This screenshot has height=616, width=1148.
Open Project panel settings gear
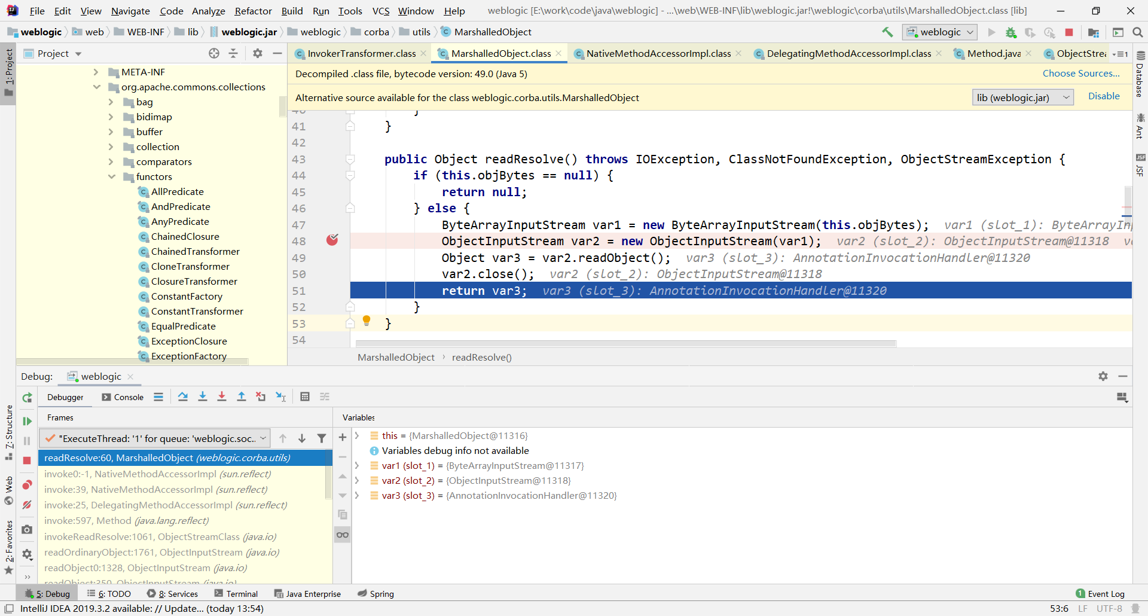[x=258, y=53]
